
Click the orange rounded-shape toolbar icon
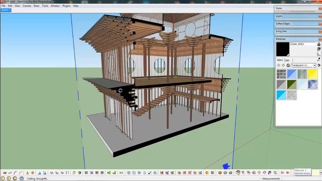click(x=74, y=173)
